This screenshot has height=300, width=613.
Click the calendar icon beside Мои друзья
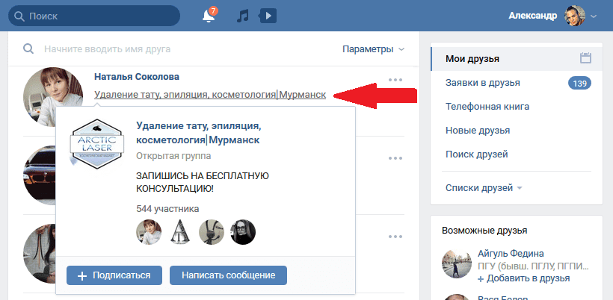(585, 58)
